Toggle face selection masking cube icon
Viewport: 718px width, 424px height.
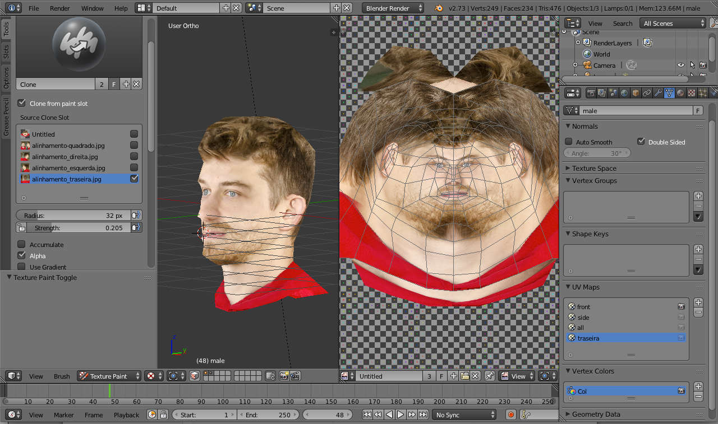pos(194,376)
